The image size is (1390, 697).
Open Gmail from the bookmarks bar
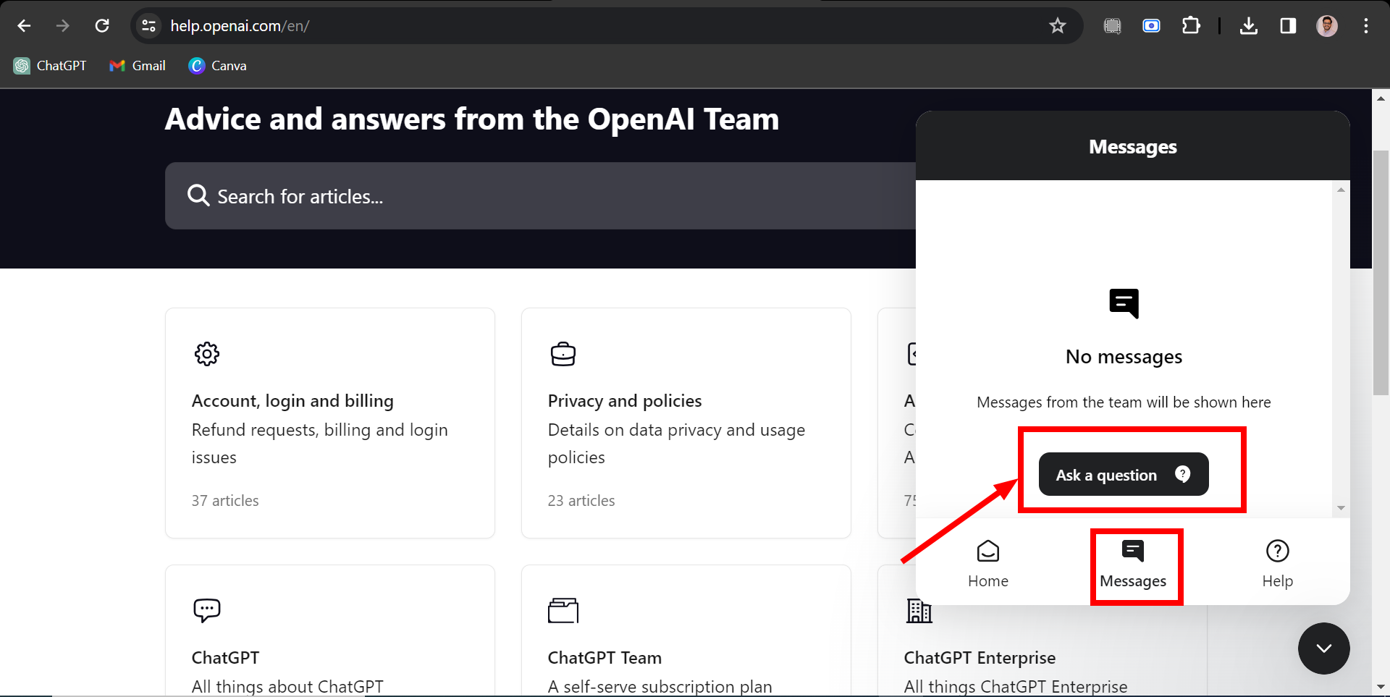137,65
